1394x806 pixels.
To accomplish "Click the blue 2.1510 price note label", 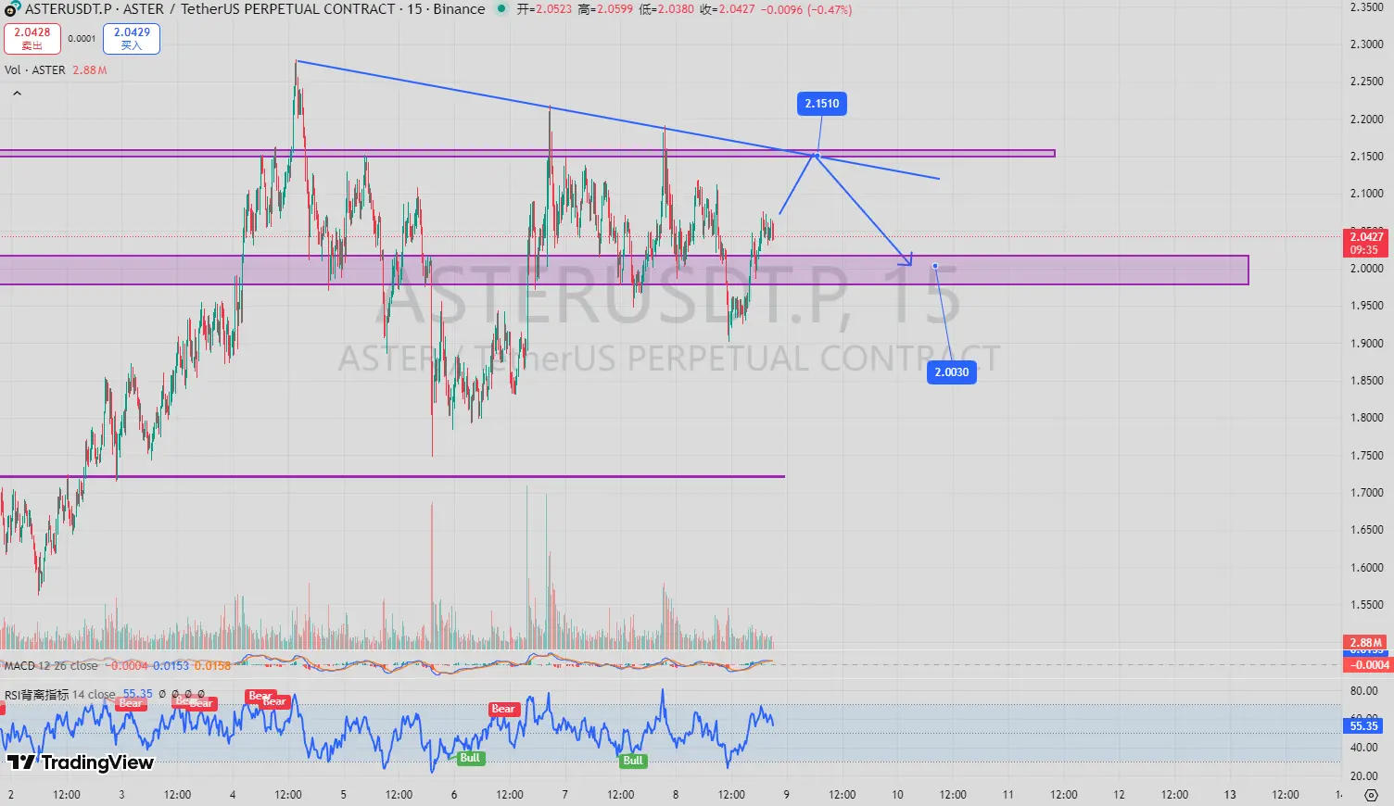I will 822,104.
